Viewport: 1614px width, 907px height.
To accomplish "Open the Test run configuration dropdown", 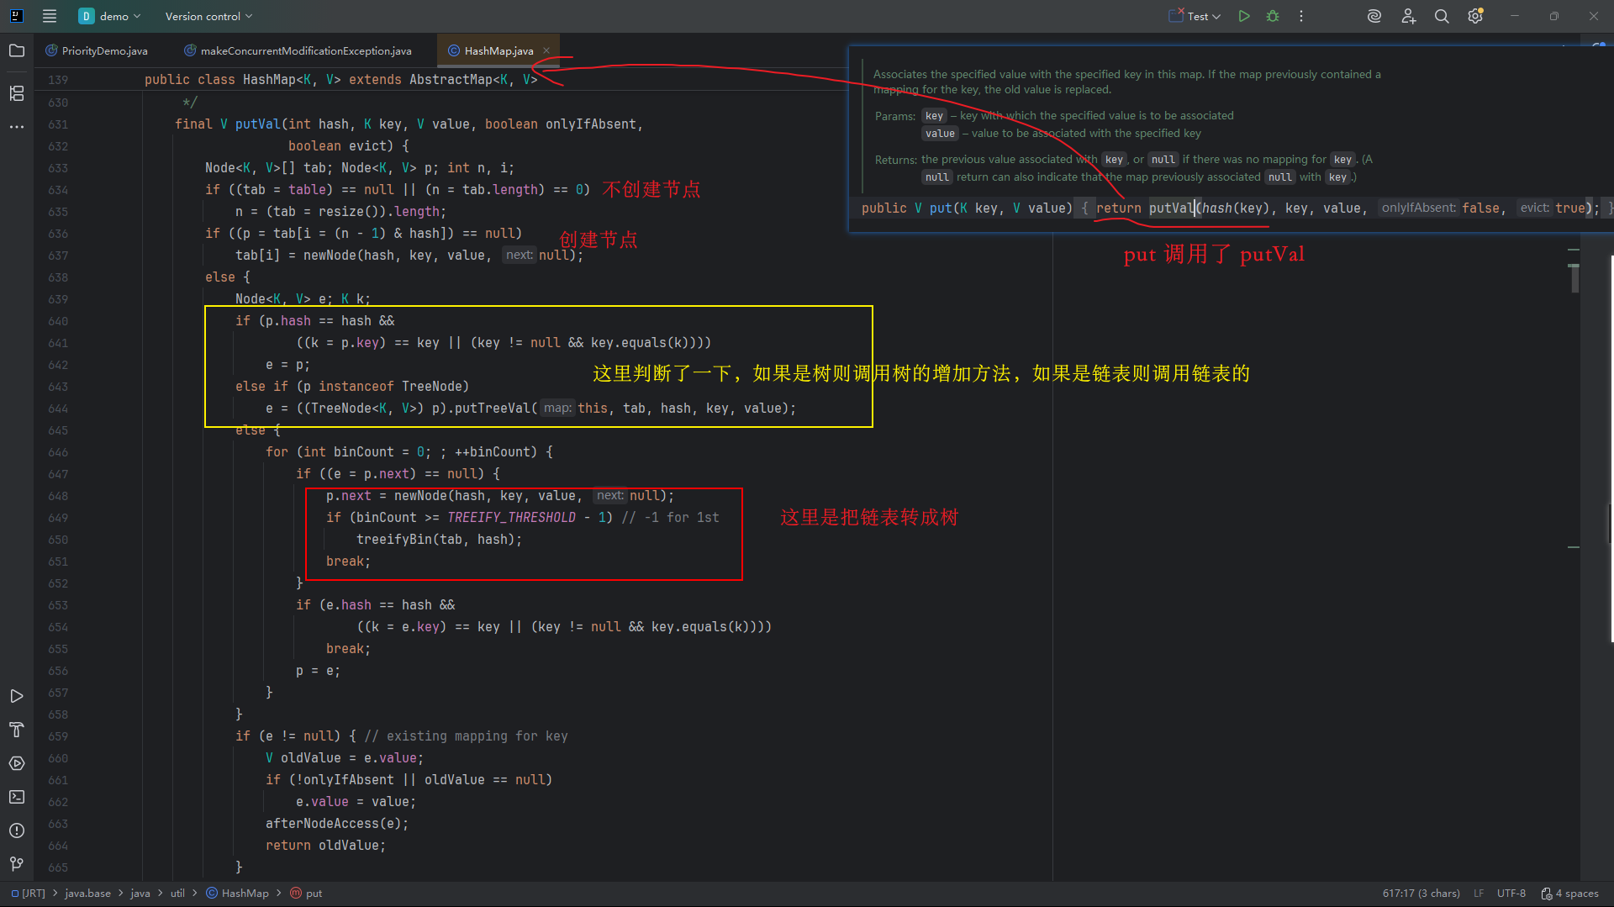I will pos(1195,16).
